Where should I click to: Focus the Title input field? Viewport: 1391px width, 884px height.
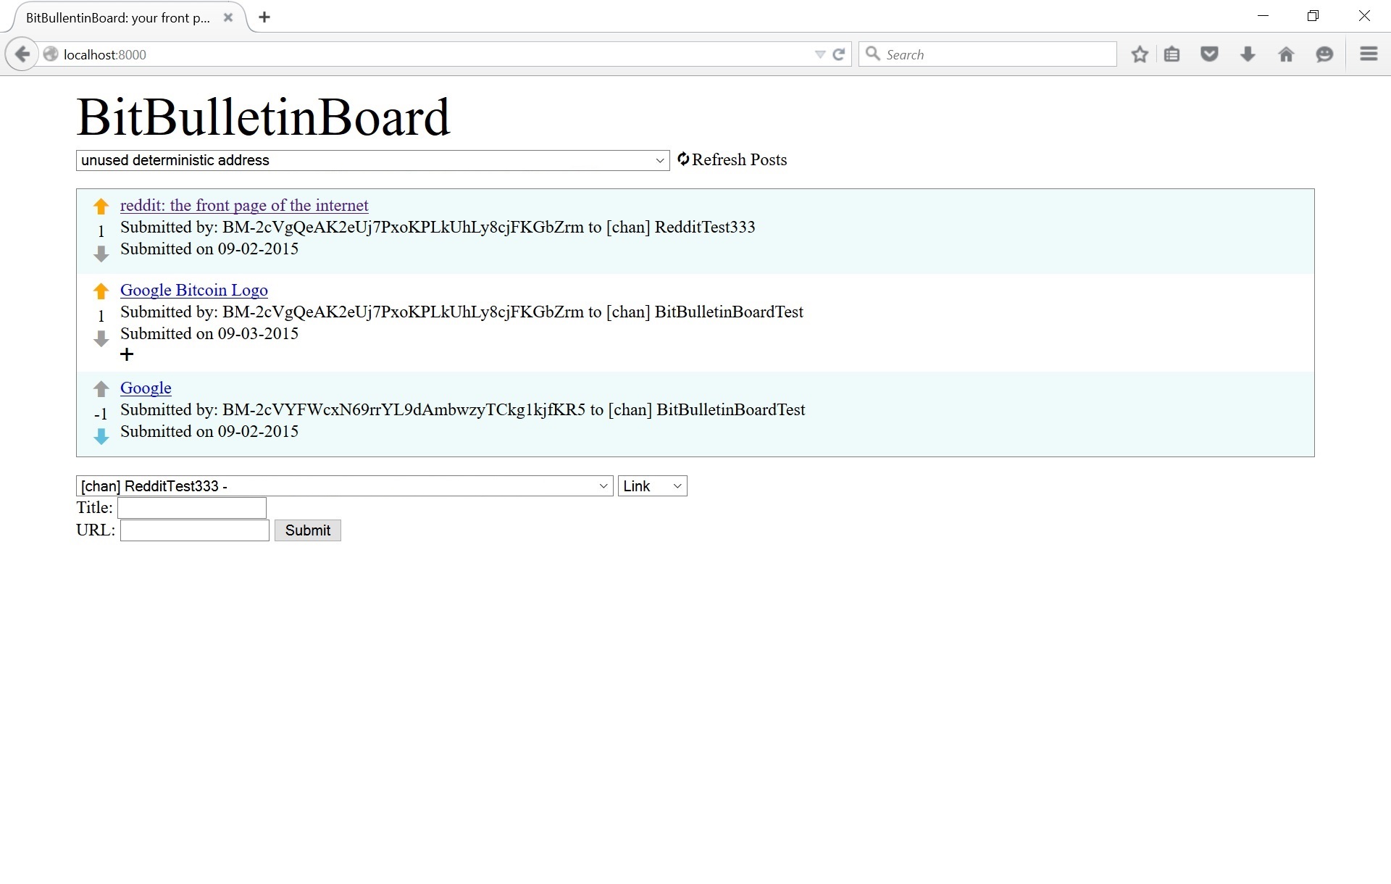pyautogui.click(x=192, y=507)
